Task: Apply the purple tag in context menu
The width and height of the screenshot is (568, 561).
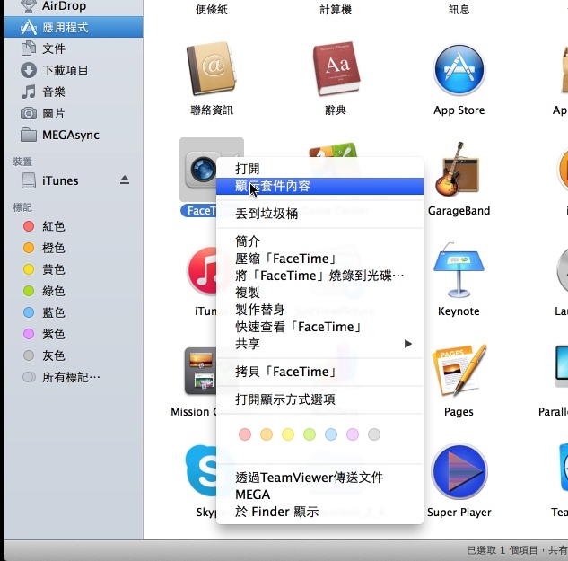Action: point(353,434)
